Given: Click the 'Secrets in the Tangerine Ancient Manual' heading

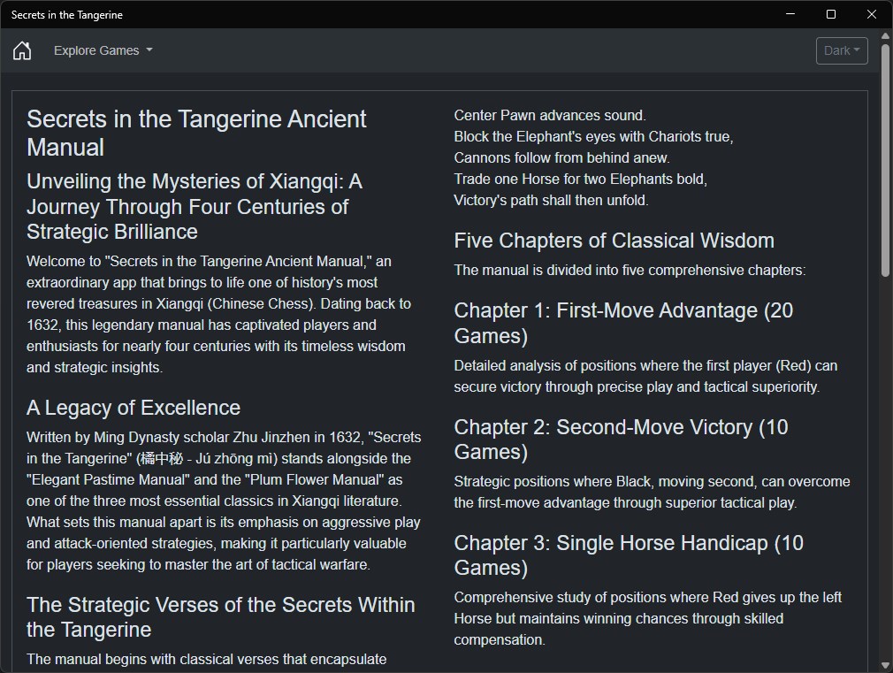Looking at the screenshot, I should point(196,133).
